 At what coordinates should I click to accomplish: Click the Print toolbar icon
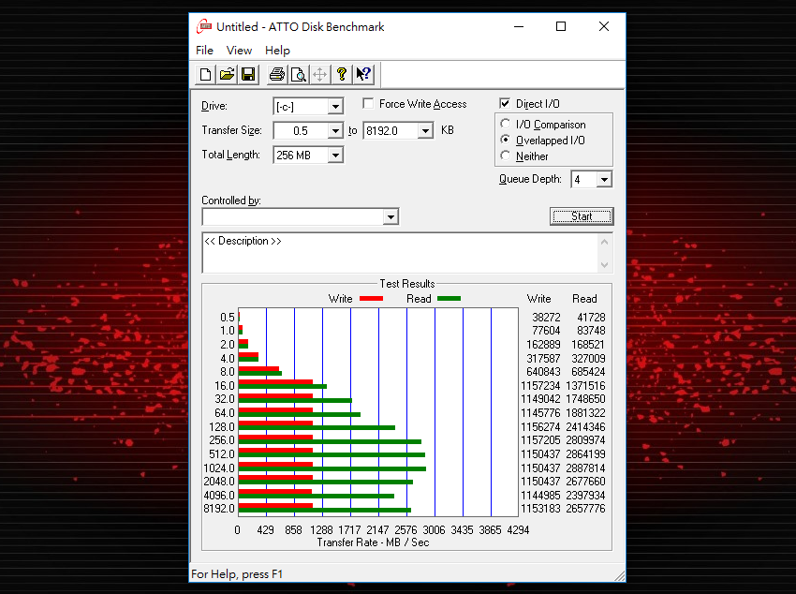click(277, 74)
